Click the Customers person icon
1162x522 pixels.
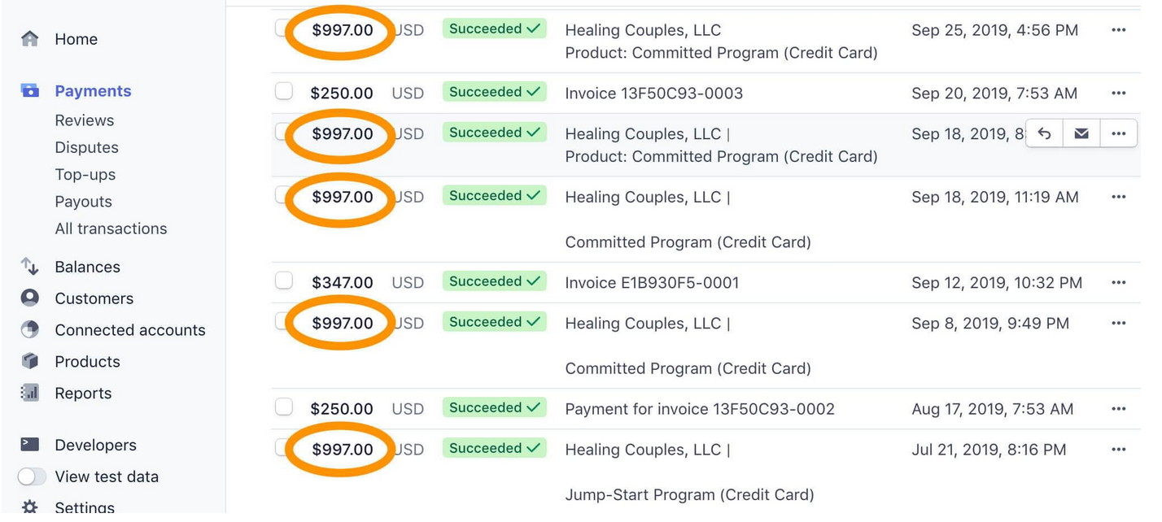(x=30, y=298)
